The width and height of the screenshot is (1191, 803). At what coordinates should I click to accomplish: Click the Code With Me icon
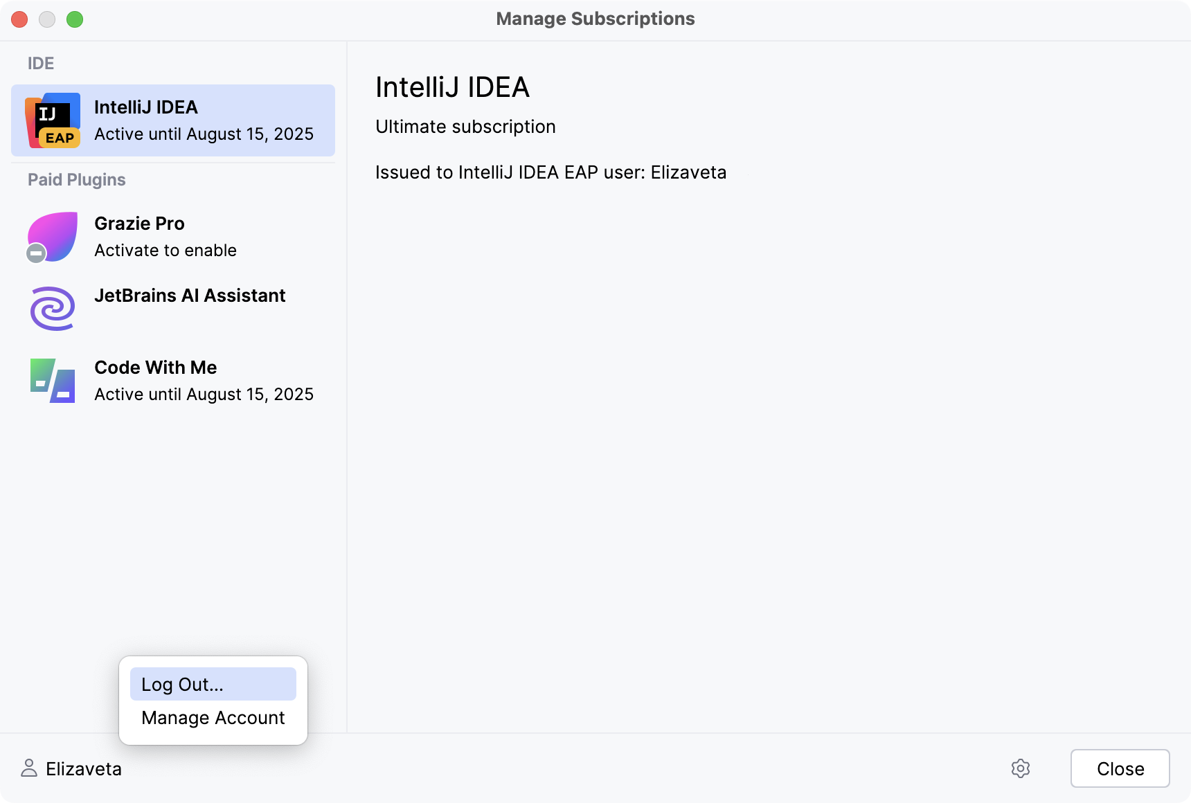[53, 381]
